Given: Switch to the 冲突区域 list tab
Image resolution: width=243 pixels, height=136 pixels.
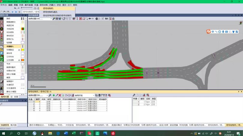Looking at the screenshot, I should [70, 125].
